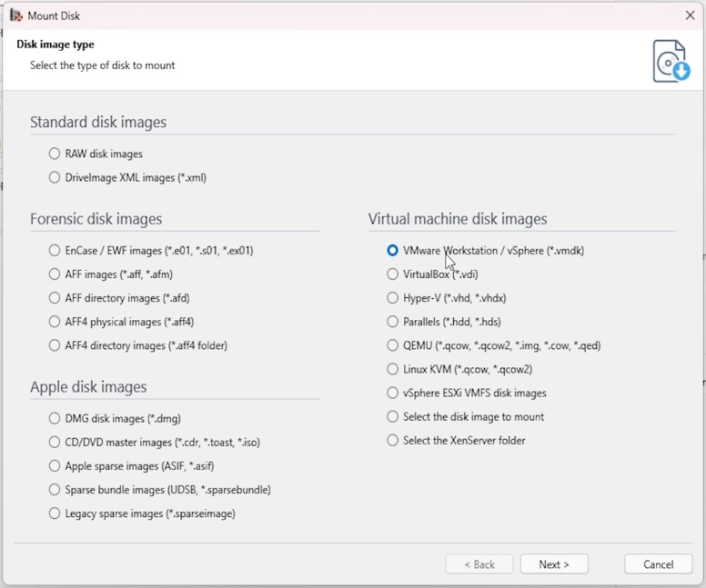
Task: Click the Cancel button
Action: 659,564
